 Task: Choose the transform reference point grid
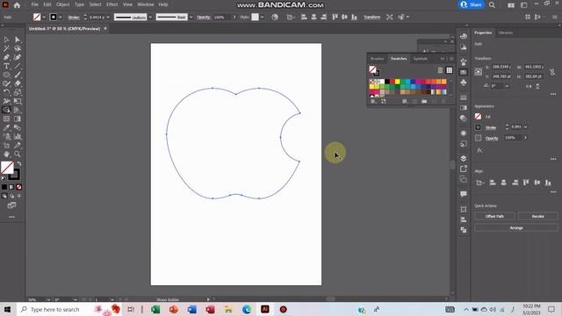click(479, 72)
